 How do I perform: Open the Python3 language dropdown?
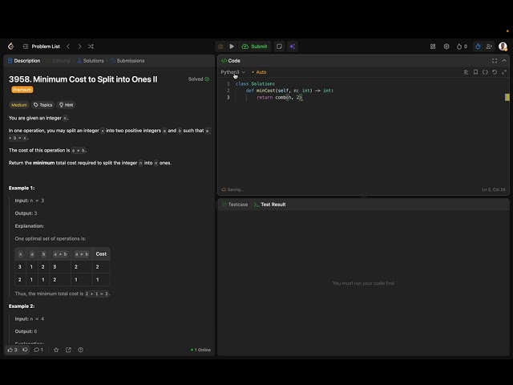tap(232, 72)
